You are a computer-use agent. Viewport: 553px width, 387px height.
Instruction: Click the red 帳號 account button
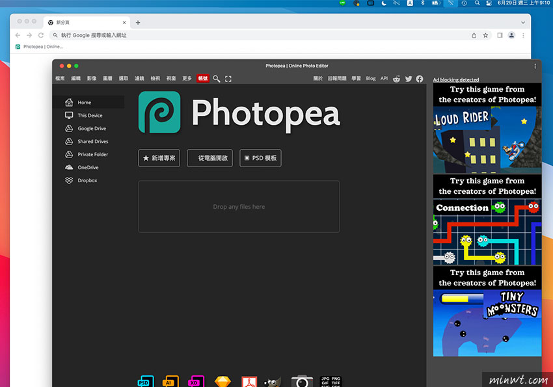[x=203, y=78]
